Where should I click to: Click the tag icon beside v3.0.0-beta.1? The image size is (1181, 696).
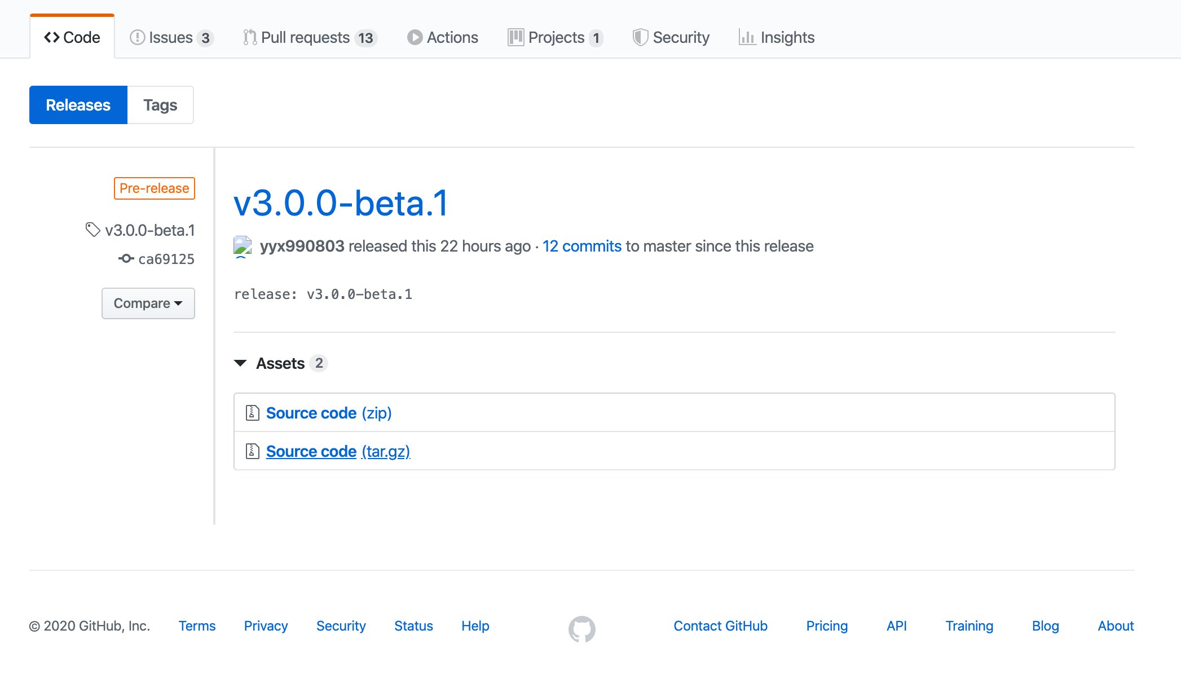[x=92, y=229]
